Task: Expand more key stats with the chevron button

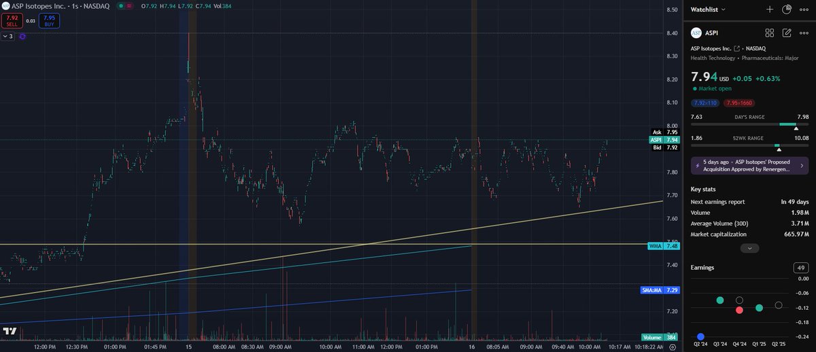Action: pyautogui.click(x=749, y=248)
